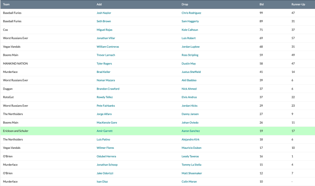
Task: Click bid value 16 for Odubel Herrera
Action: pos(261,156)
